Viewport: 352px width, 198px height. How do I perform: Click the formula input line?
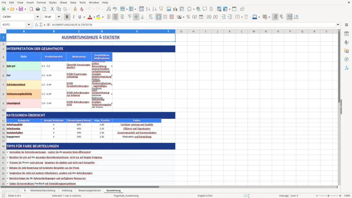click(x=193, y=25)
